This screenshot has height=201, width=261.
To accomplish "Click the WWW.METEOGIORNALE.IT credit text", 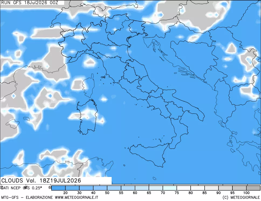I will coord(76,197).
